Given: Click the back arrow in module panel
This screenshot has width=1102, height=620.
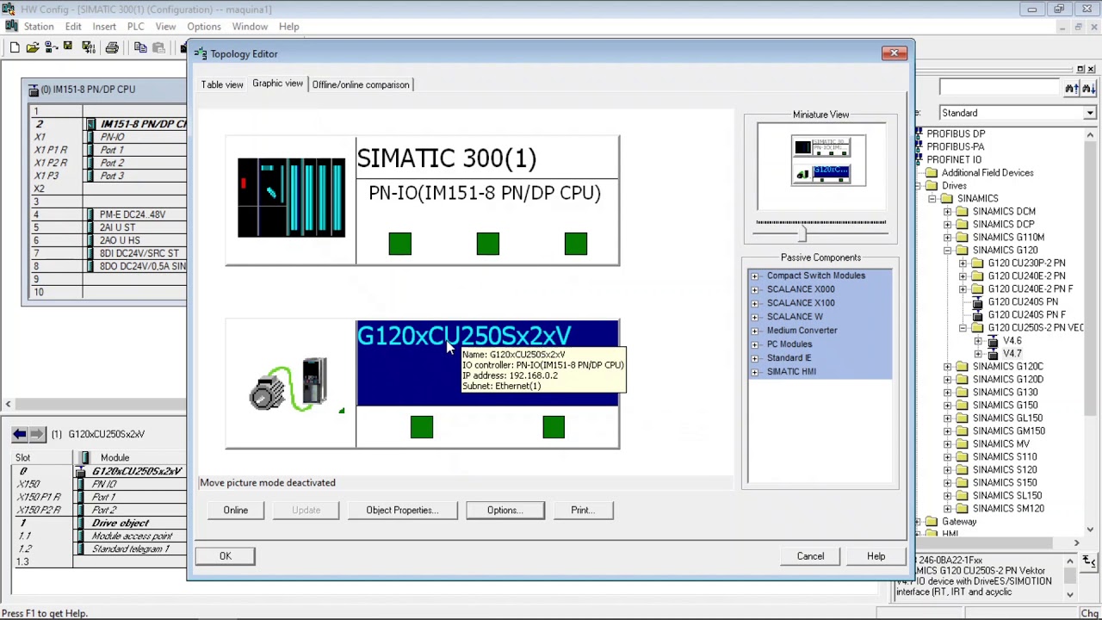Looking at the screenshot, I should (20, 434).
